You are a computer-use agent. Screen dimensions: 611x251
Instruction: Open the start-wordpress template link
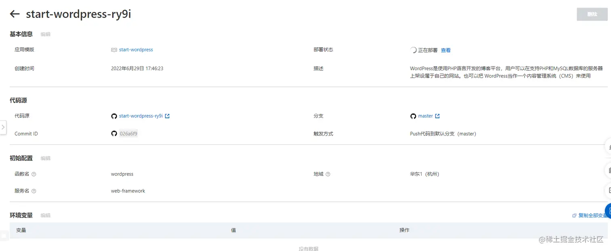tap(136, 50)
